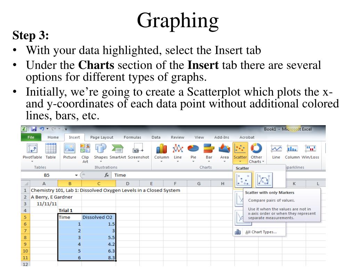Choose the Area chart type
This screenshot has height=267, width=356.
pos(224,153)
